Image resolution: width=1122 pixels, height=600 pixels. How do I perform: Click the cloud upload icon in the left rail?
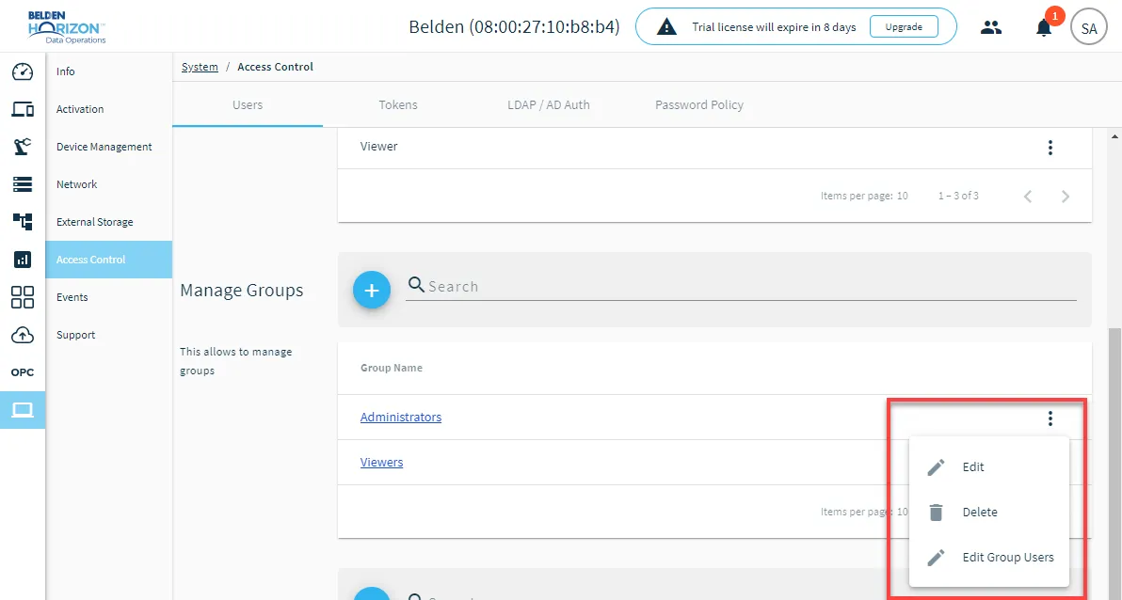[x=23, y=335]
